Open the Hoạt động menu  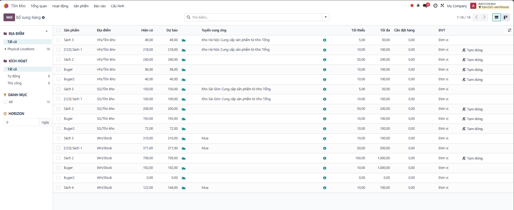(x=60, y=6)
